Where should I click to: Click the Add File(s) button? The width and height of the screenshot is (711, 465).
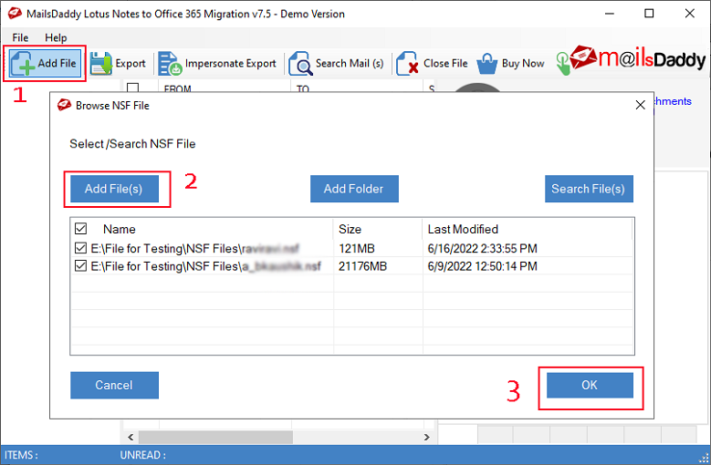point(114,189)
